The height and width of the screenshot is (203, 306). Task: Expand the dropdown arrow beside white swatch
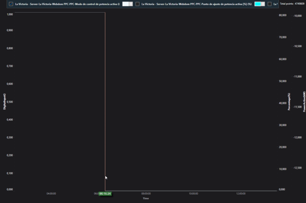tap(131, 4)
